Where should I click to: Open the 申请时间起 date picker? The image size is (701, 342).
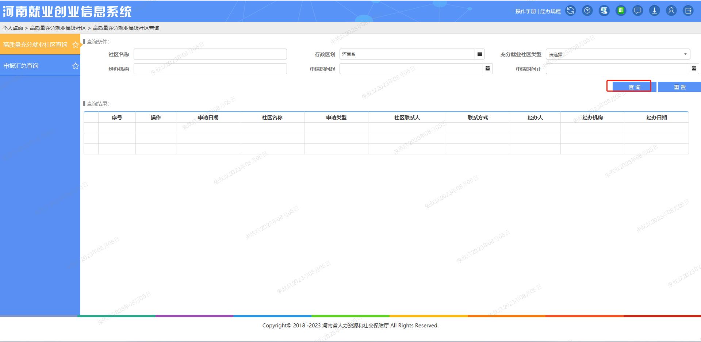point(487,68)
